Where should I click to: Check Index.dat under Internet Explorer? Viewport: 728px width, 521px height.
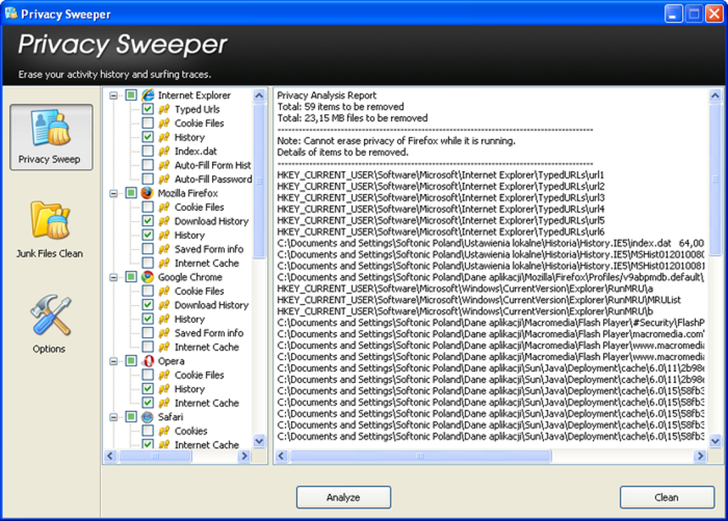(x=148, y=150)
